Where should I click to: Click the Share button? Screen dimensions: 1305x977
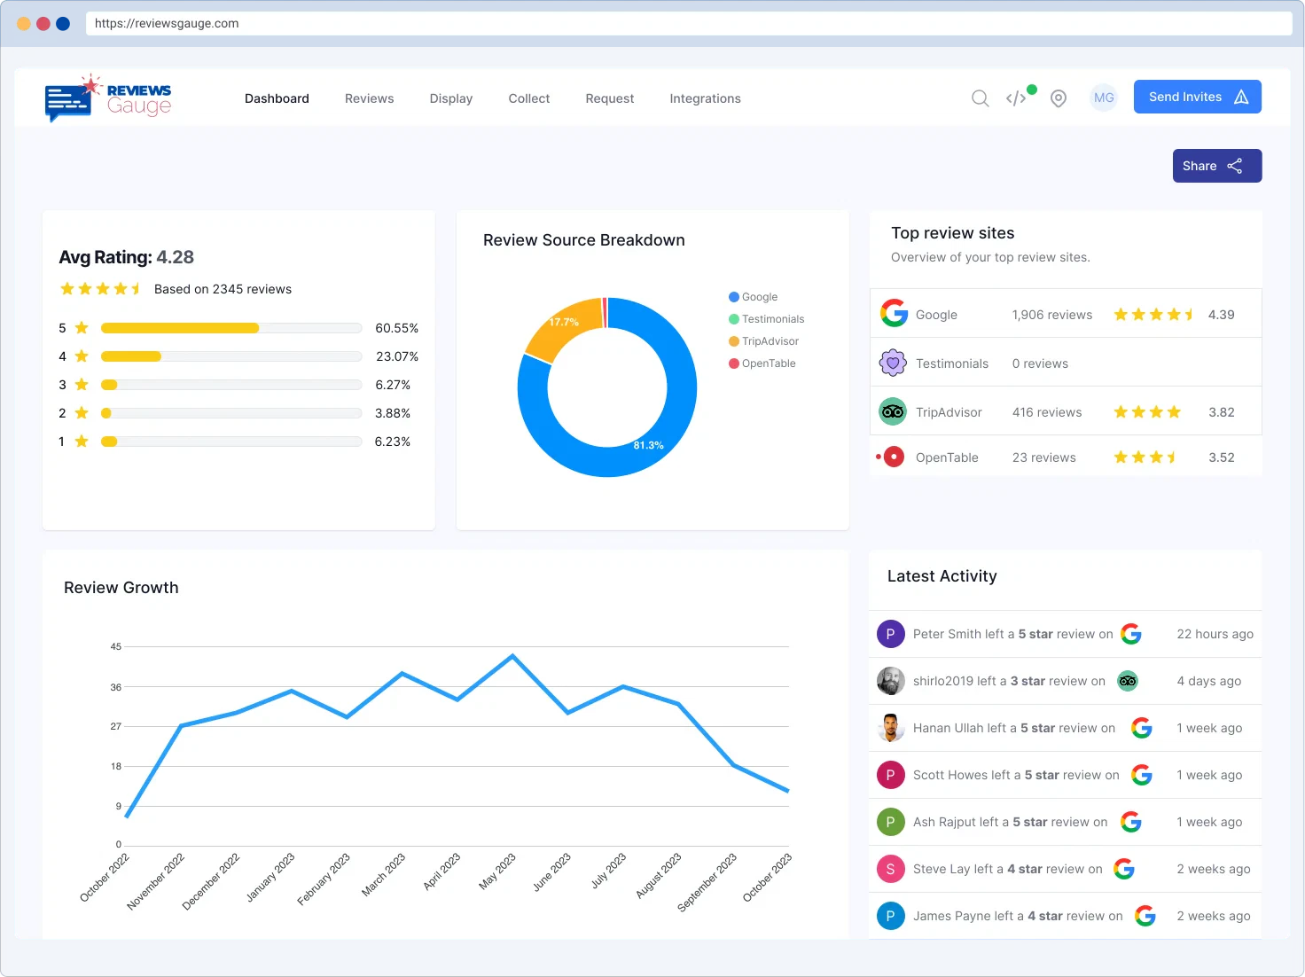coord(1216,166)
